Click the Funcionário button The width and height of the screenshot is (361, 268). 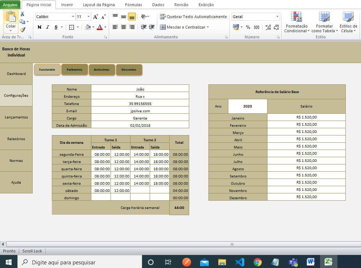pos(47,70)
